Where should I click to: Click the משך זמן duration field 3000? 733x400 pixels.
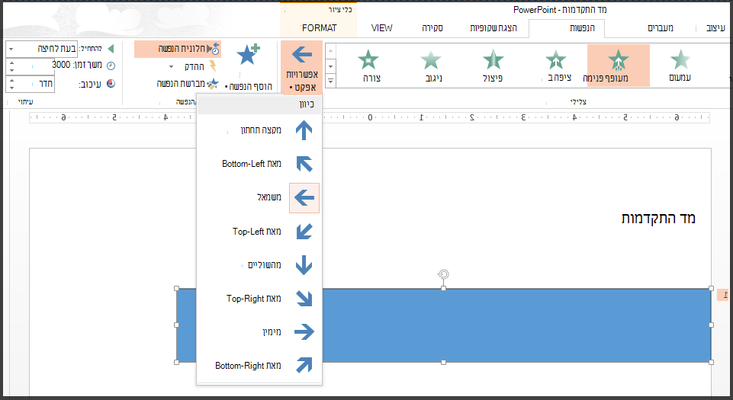coord(30,66)
